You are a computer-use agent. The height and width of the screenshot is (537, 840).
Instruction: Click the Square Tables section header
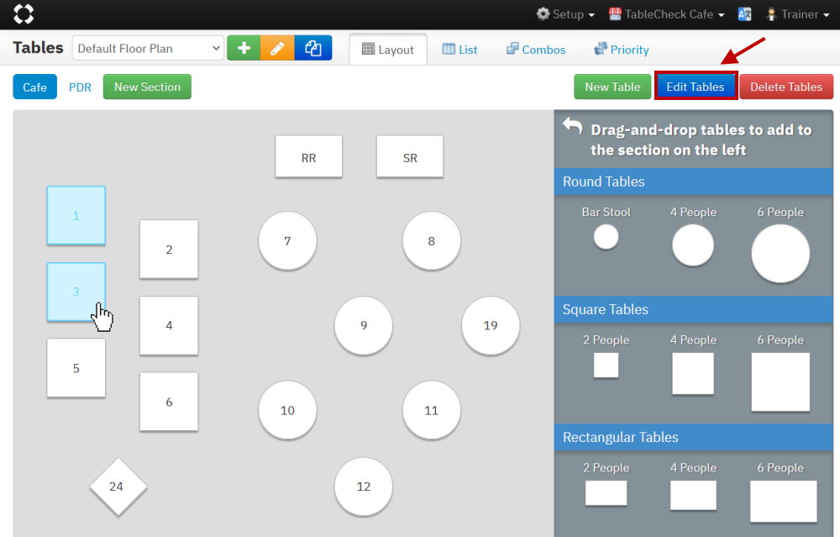pos(693,309)
